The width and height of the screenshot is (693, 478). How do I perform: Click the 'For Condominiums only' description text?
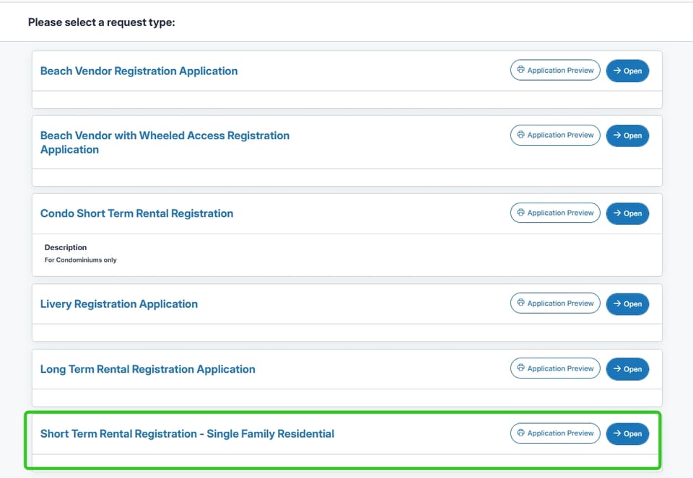pos(80,260)
